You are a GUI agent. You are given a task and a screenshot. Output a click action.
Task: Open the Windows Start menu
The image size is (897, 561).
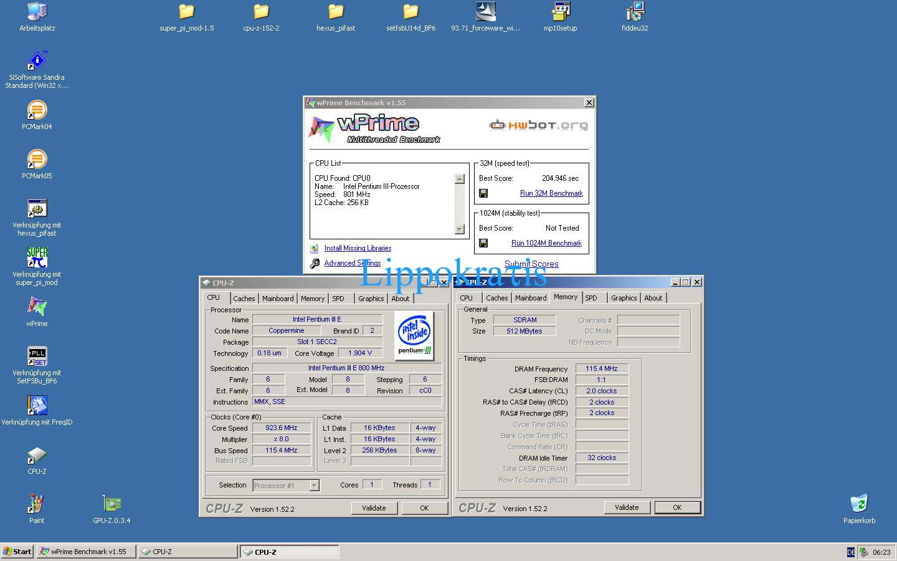(17, 552)
